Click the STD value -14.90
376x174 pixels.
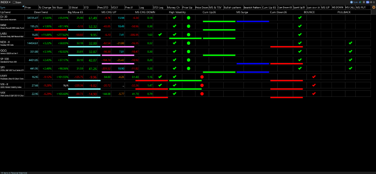click(92, 94)
